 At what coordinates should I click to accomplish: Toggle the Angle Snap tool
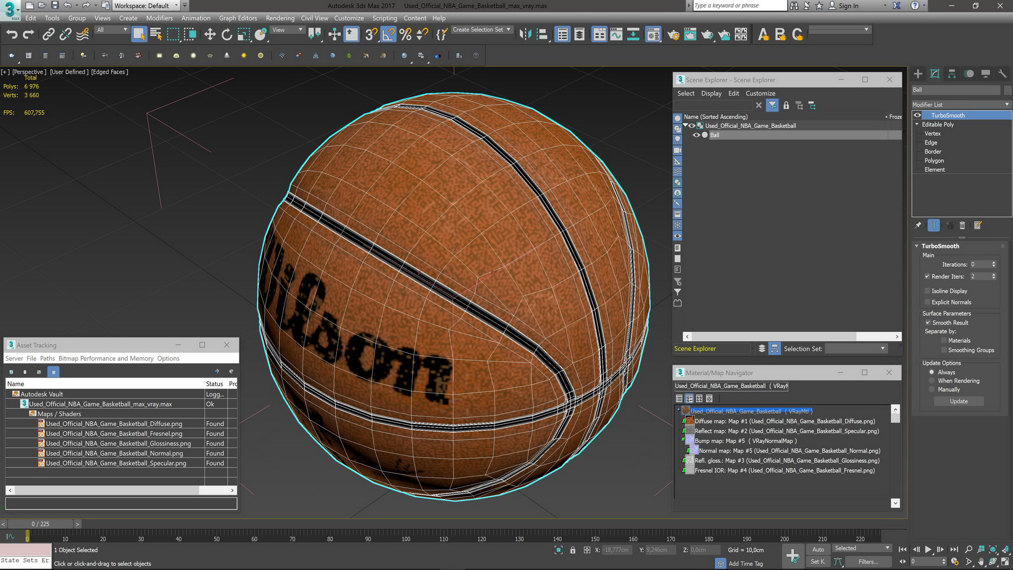pyautogui.click(x=388, y=35)
